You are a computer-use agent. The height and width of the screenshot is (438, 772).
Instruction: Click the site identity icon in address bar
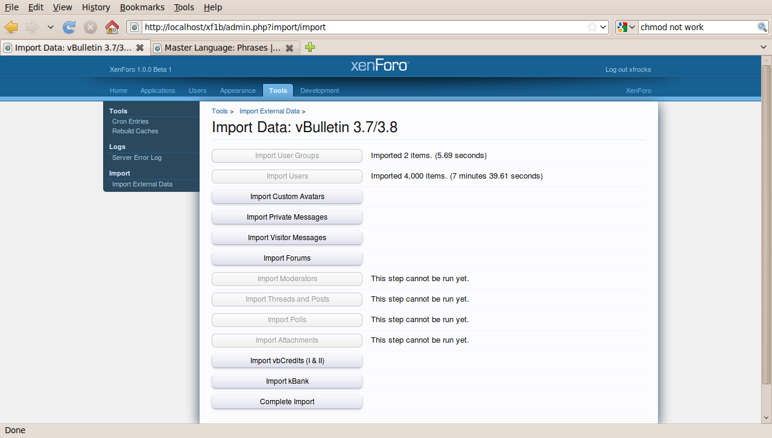(134, 27)
